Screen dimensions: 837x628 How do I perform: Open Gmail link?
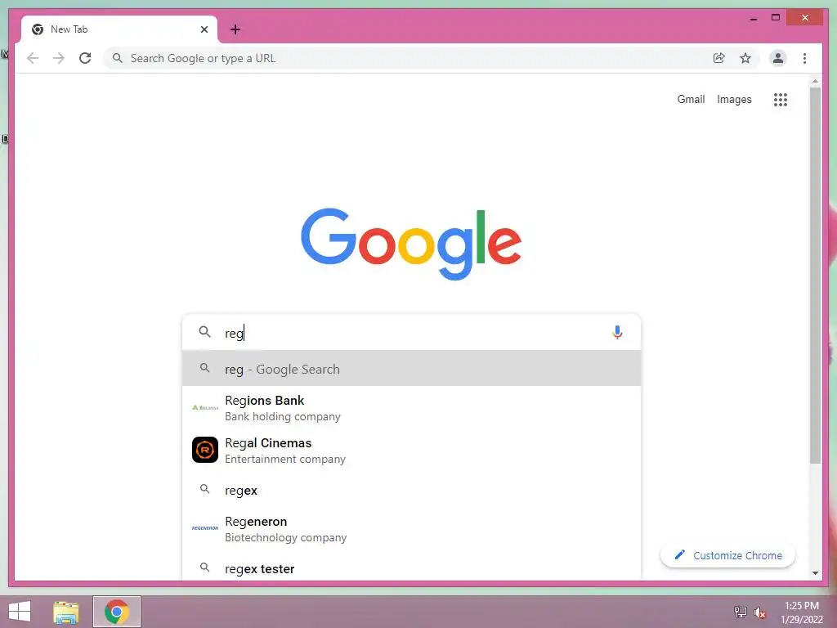tap(691, 99)
